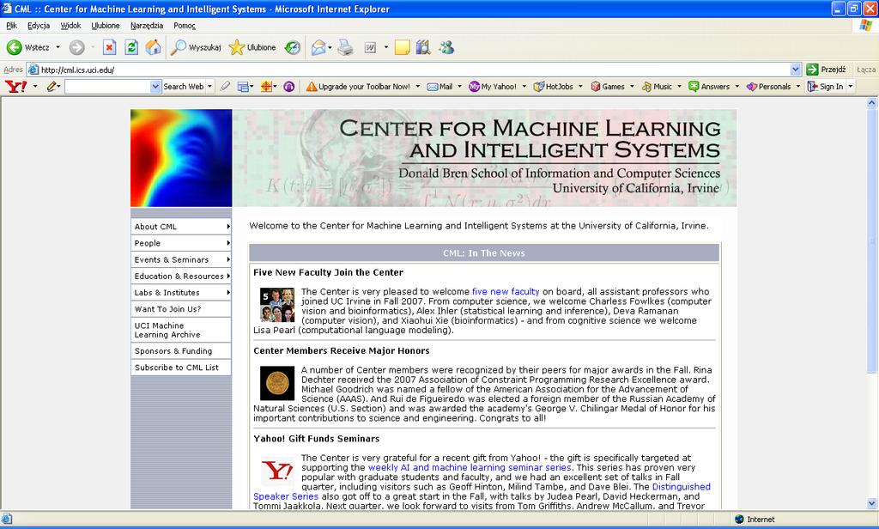Open the Widok menu

(70, 25)
